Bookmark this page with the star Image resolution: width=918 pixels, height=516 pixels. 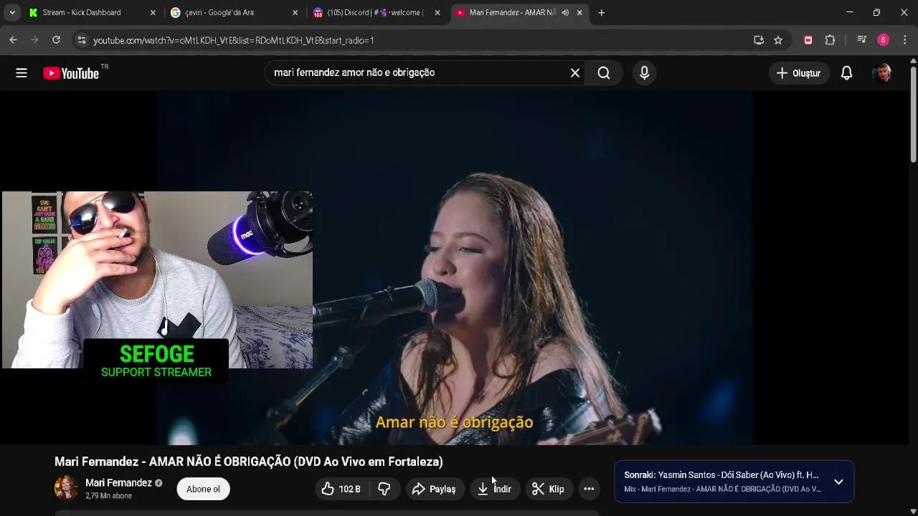click(x=778, y=40)
